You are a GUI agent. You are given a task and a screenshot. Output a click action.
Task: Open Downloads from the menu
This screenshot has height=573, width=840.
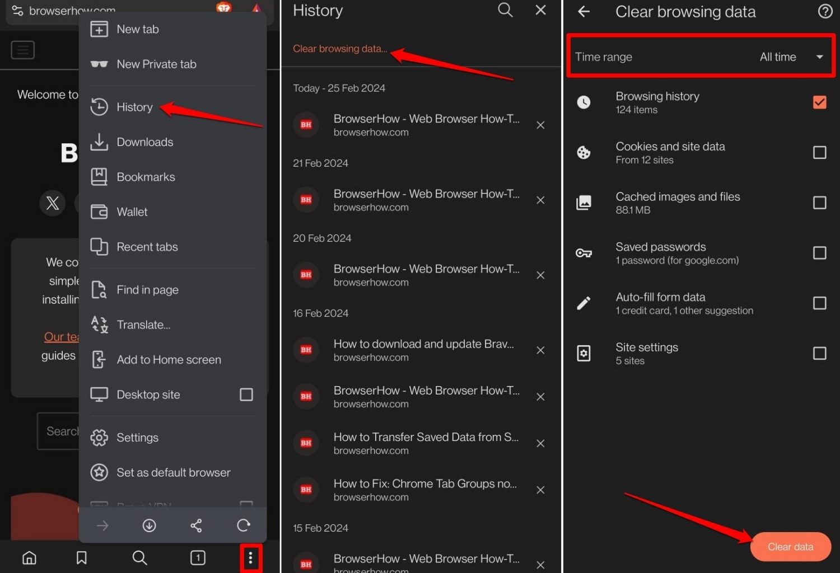[172, 142]
